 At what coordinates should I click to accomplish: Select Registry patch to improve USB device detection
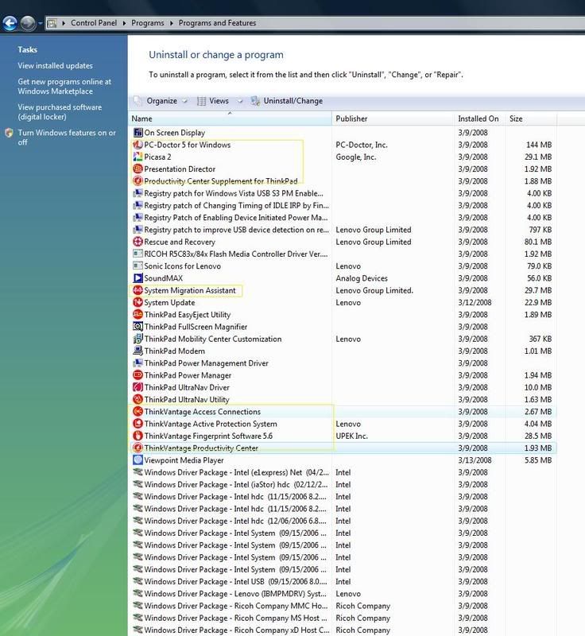[x=343, y=230]
